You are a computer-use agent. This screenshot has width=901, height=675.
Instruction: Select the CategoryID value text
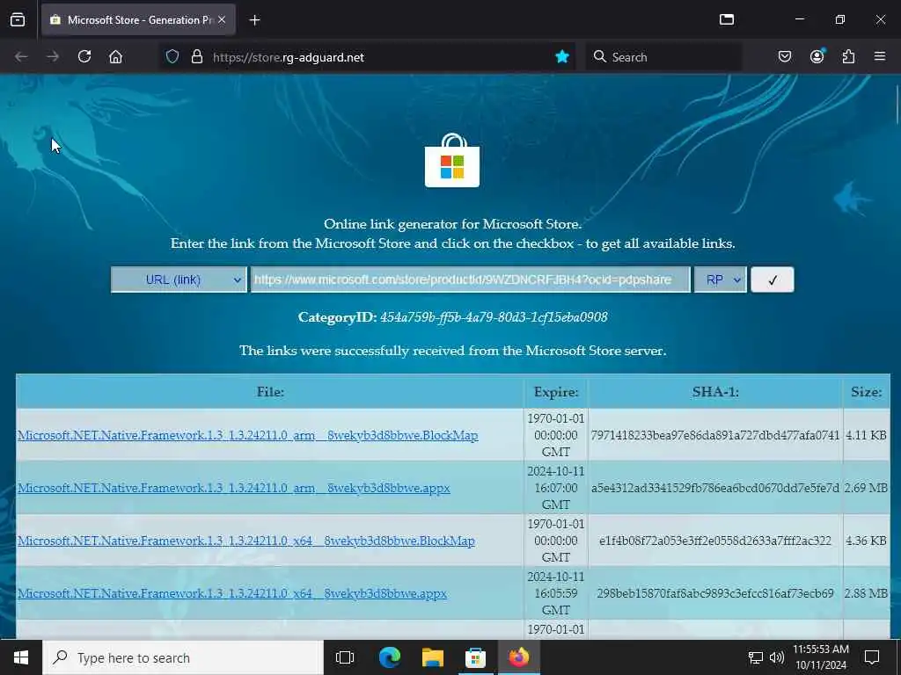point(494,316)
